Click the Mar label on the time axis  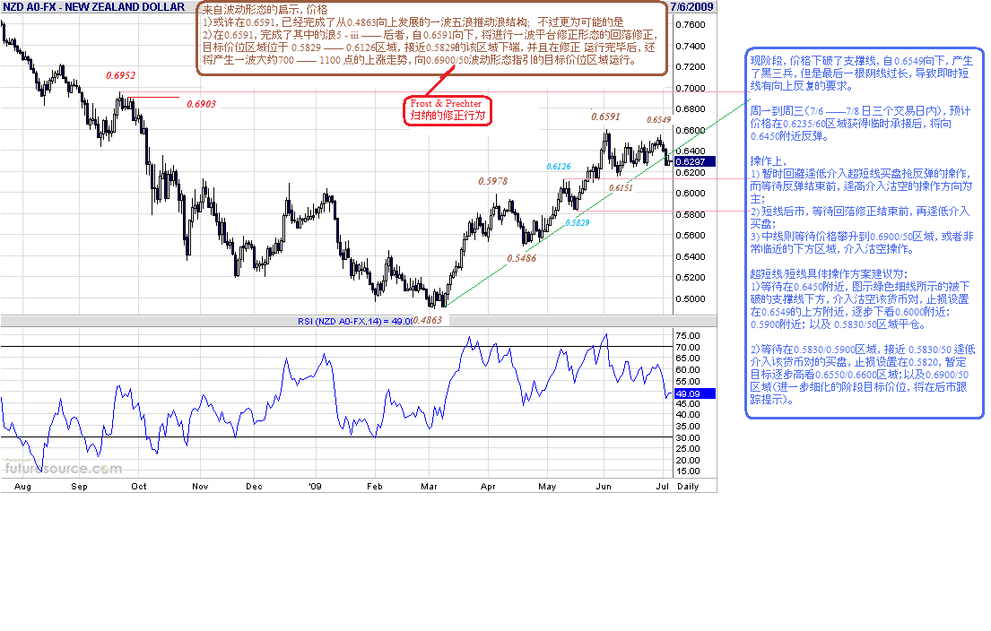click(430, 487)
